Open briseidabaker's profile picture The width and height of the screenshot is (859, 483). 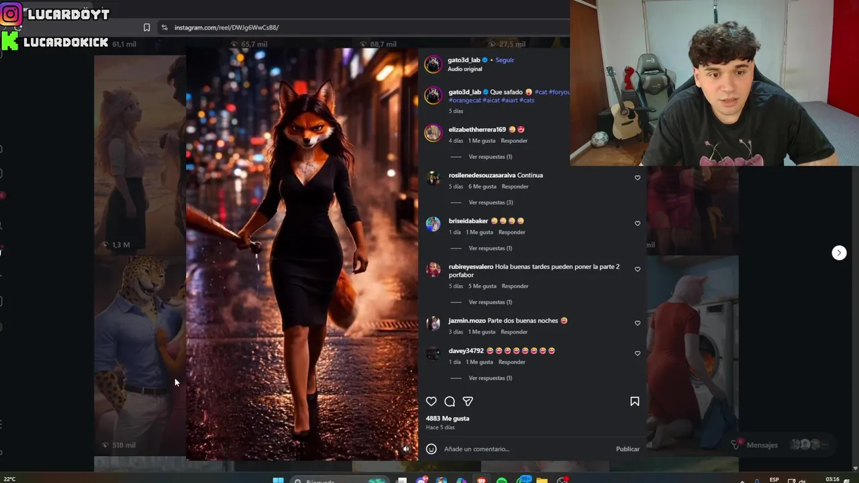(x=433, y=224)
